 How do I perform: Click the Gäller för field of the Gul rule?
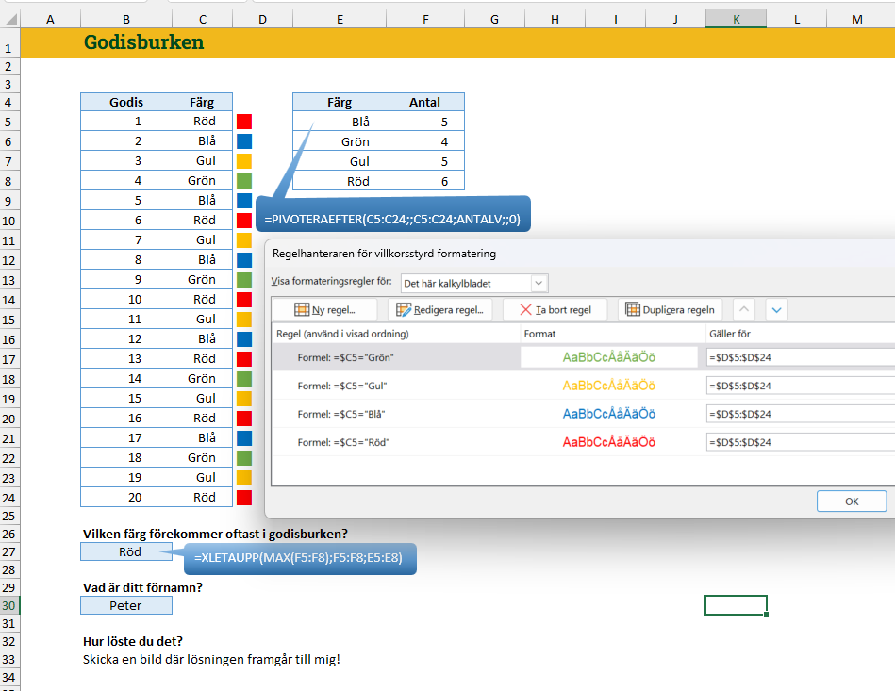[801, 386]
